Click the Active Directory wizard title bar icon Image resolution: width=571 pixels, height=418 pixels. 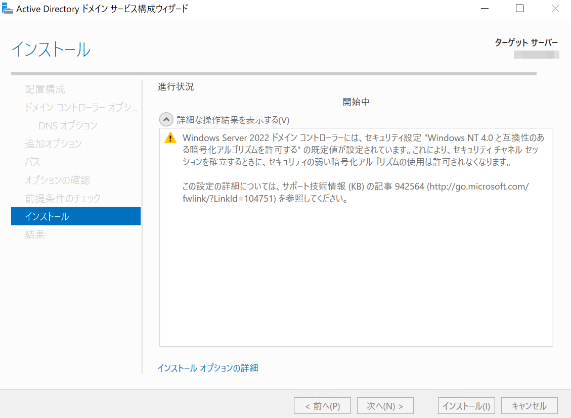click(7, 9)
